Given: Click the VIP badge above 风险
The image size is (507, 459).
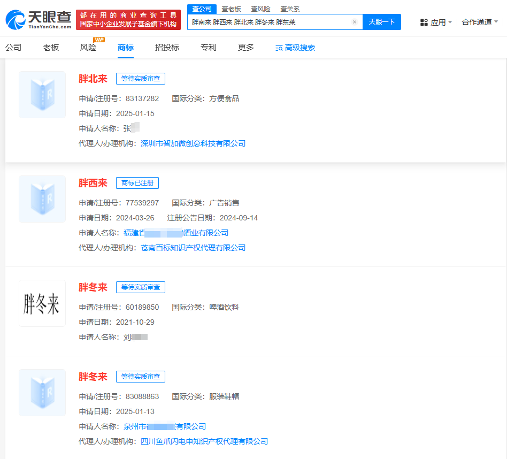Looking at the screenshot, I should [x=98, y=40].
